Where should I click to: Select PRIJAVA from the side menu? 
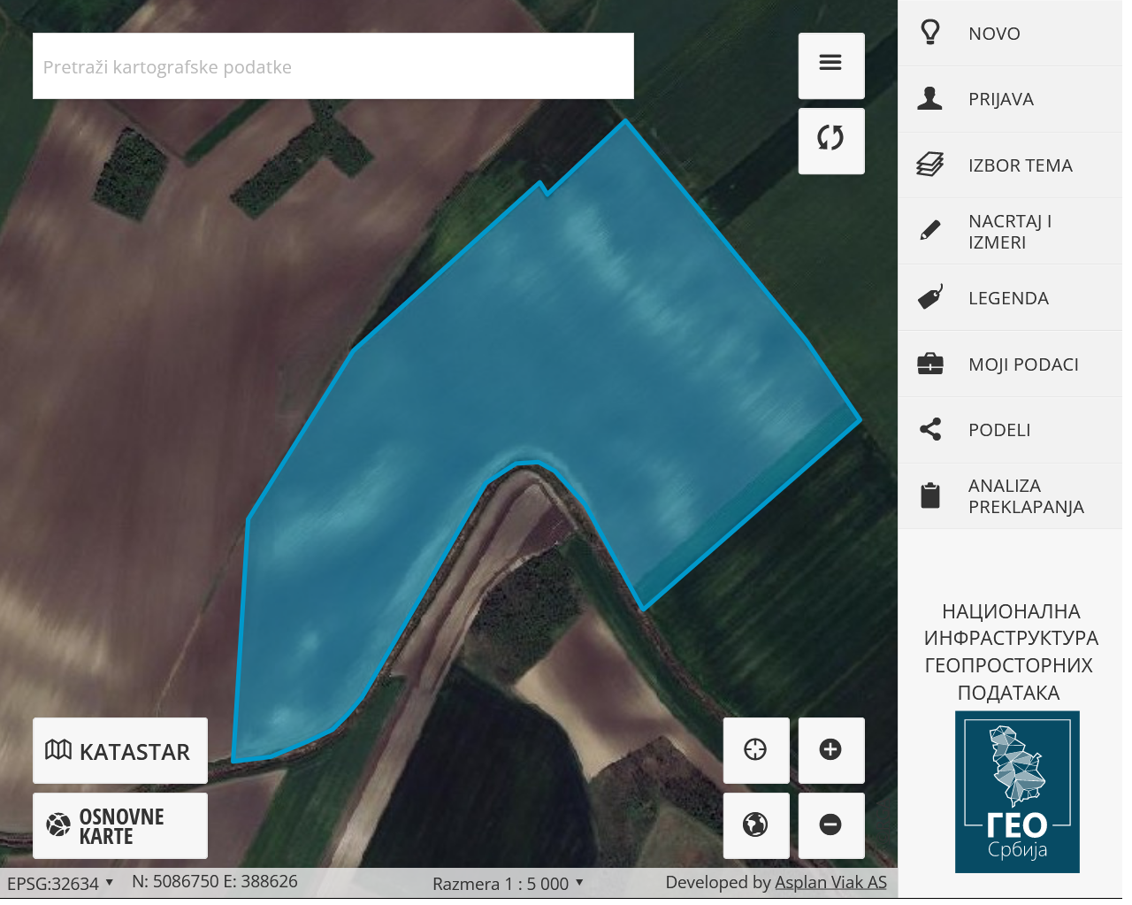pyautogui.click(x=1010, y=99)
